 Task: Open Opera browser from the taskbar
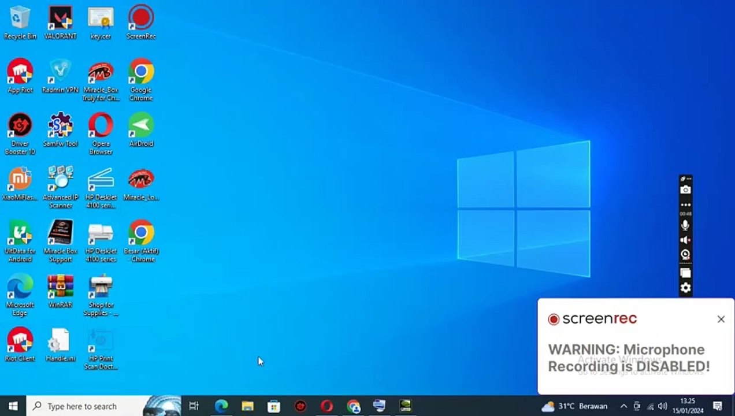click(x=326, y=406)
